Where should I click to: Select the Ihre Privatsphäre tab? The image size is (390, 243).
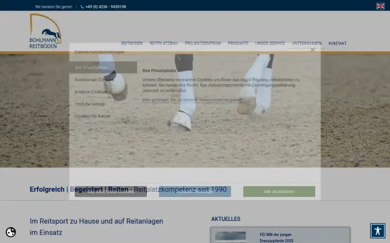coord(103,67)
